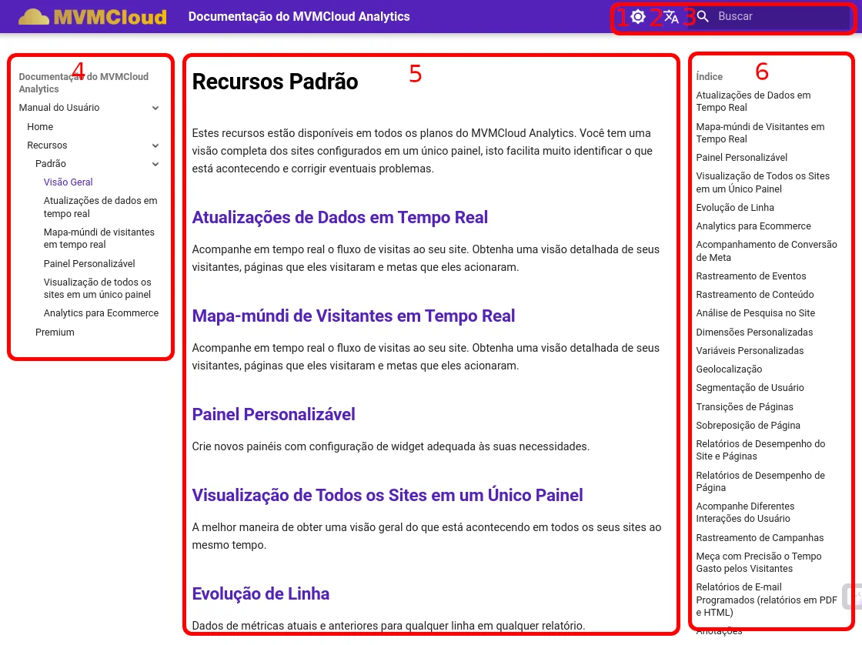Open Premium in the left navigation

55,333
